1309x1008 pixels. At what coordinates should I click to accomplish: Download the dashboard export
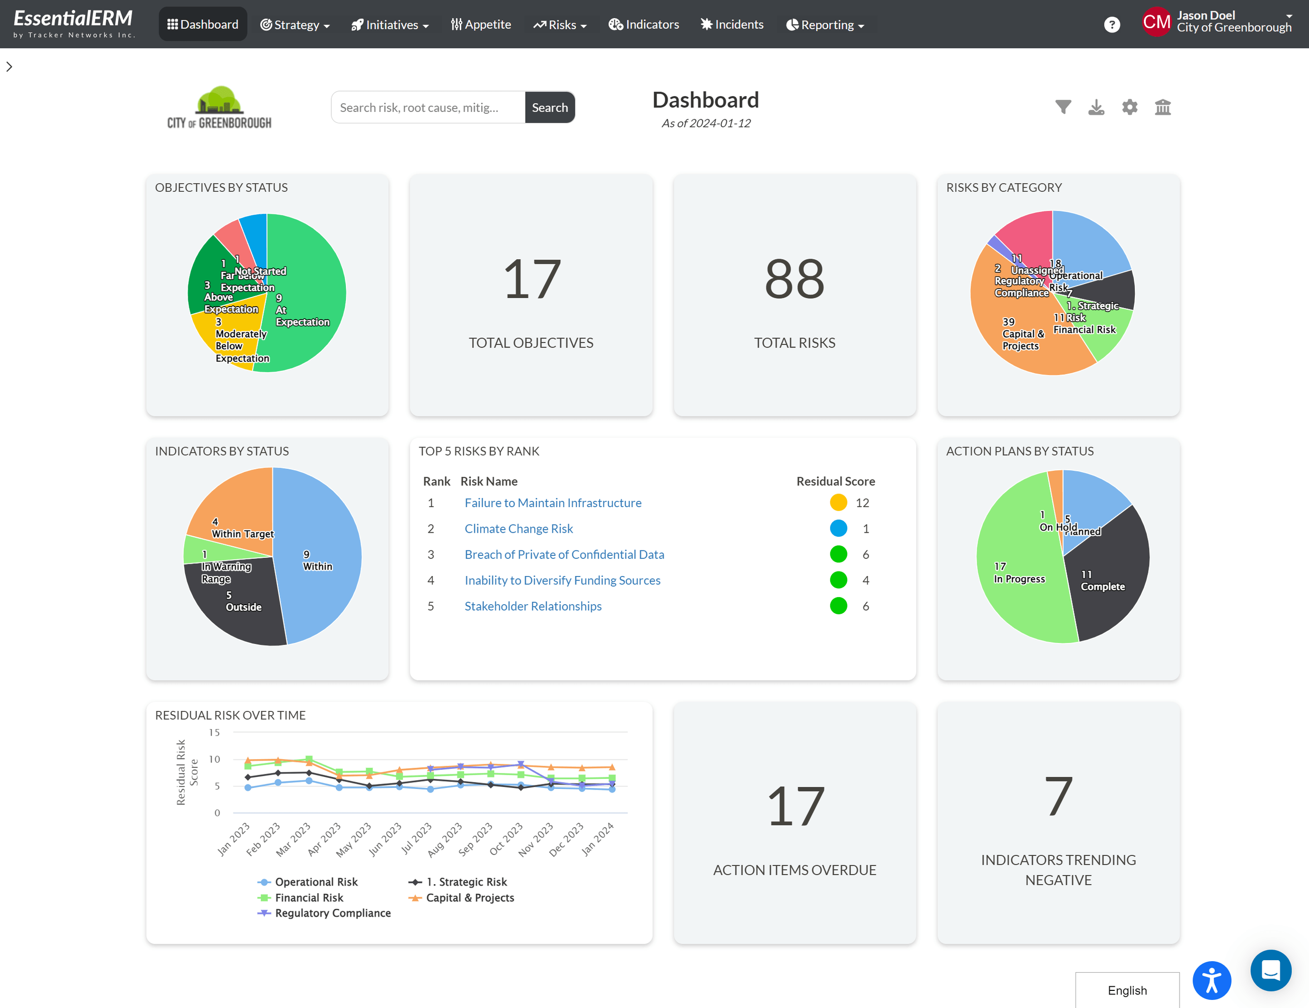click(1097, 107)
